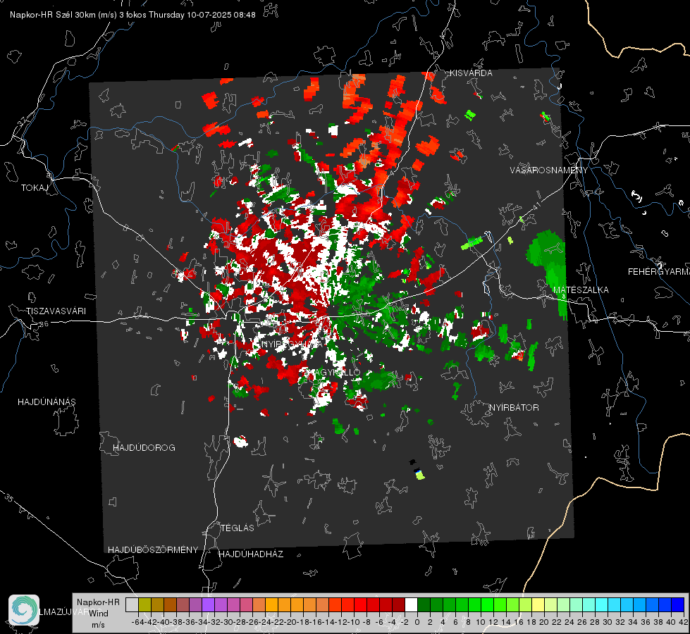Screen dimensions: 690x634
Task: Click the radar title text with date 10-07-2025
Action: pos(133,15)
